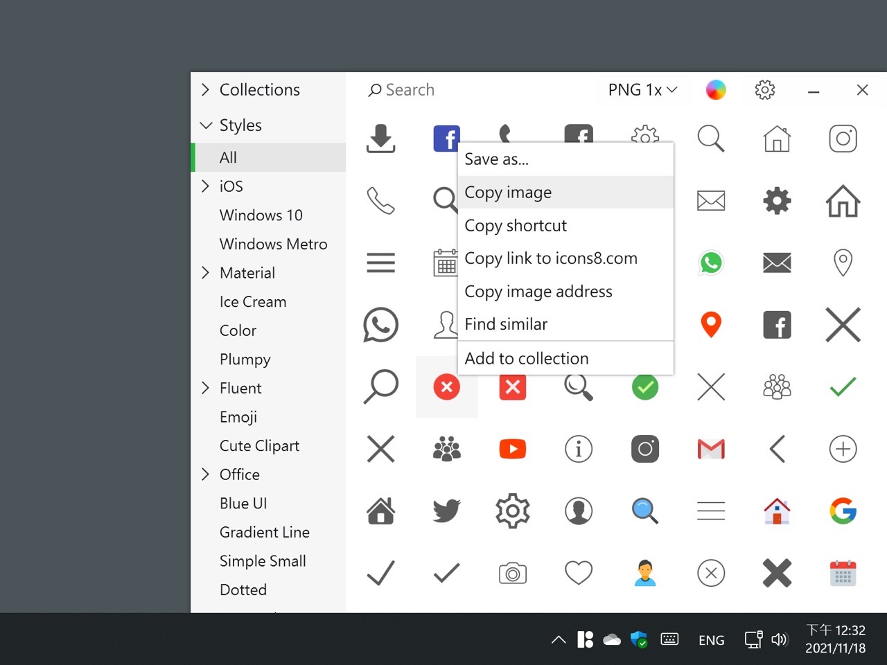Screen dimensions: 887x665
Task: Select the red YouTube icon
Action: (513, 449)
